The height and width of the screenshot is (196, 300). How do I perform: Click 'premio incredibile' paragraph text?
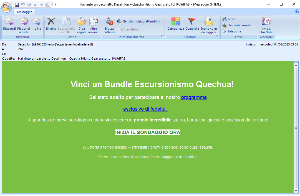click(148, 120)
